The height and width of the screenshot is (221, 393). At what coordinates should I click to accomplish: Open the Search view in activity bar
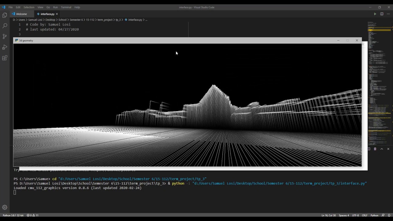5,26
